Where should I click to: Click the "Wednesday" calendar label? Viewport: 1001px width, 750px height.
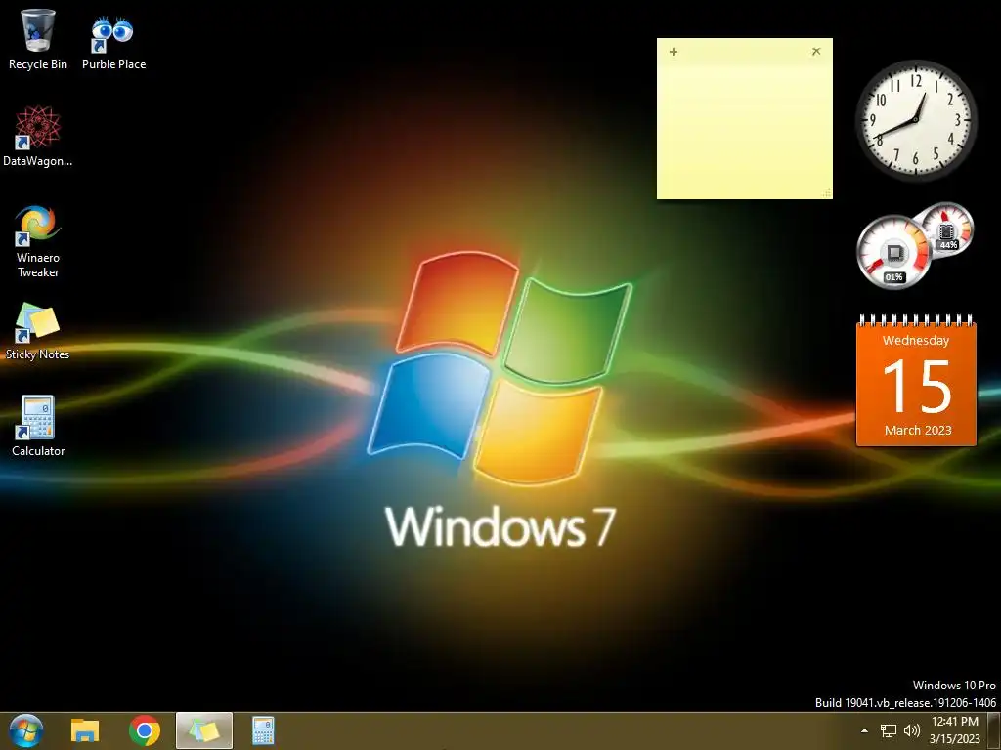[x=915, y=341]
